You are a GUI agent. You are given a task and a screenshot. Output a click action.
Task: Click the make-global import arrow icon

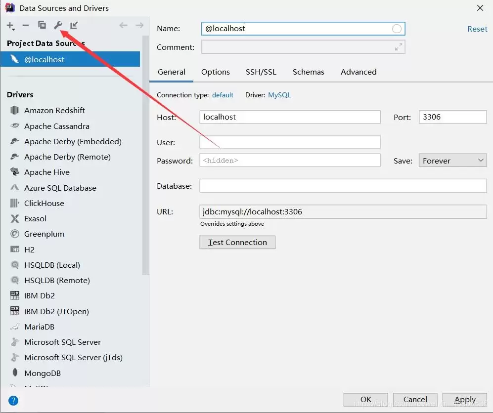[74, 25]
